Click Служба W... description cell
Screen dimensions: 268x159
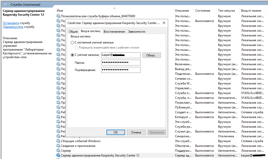tap(183, 83)
